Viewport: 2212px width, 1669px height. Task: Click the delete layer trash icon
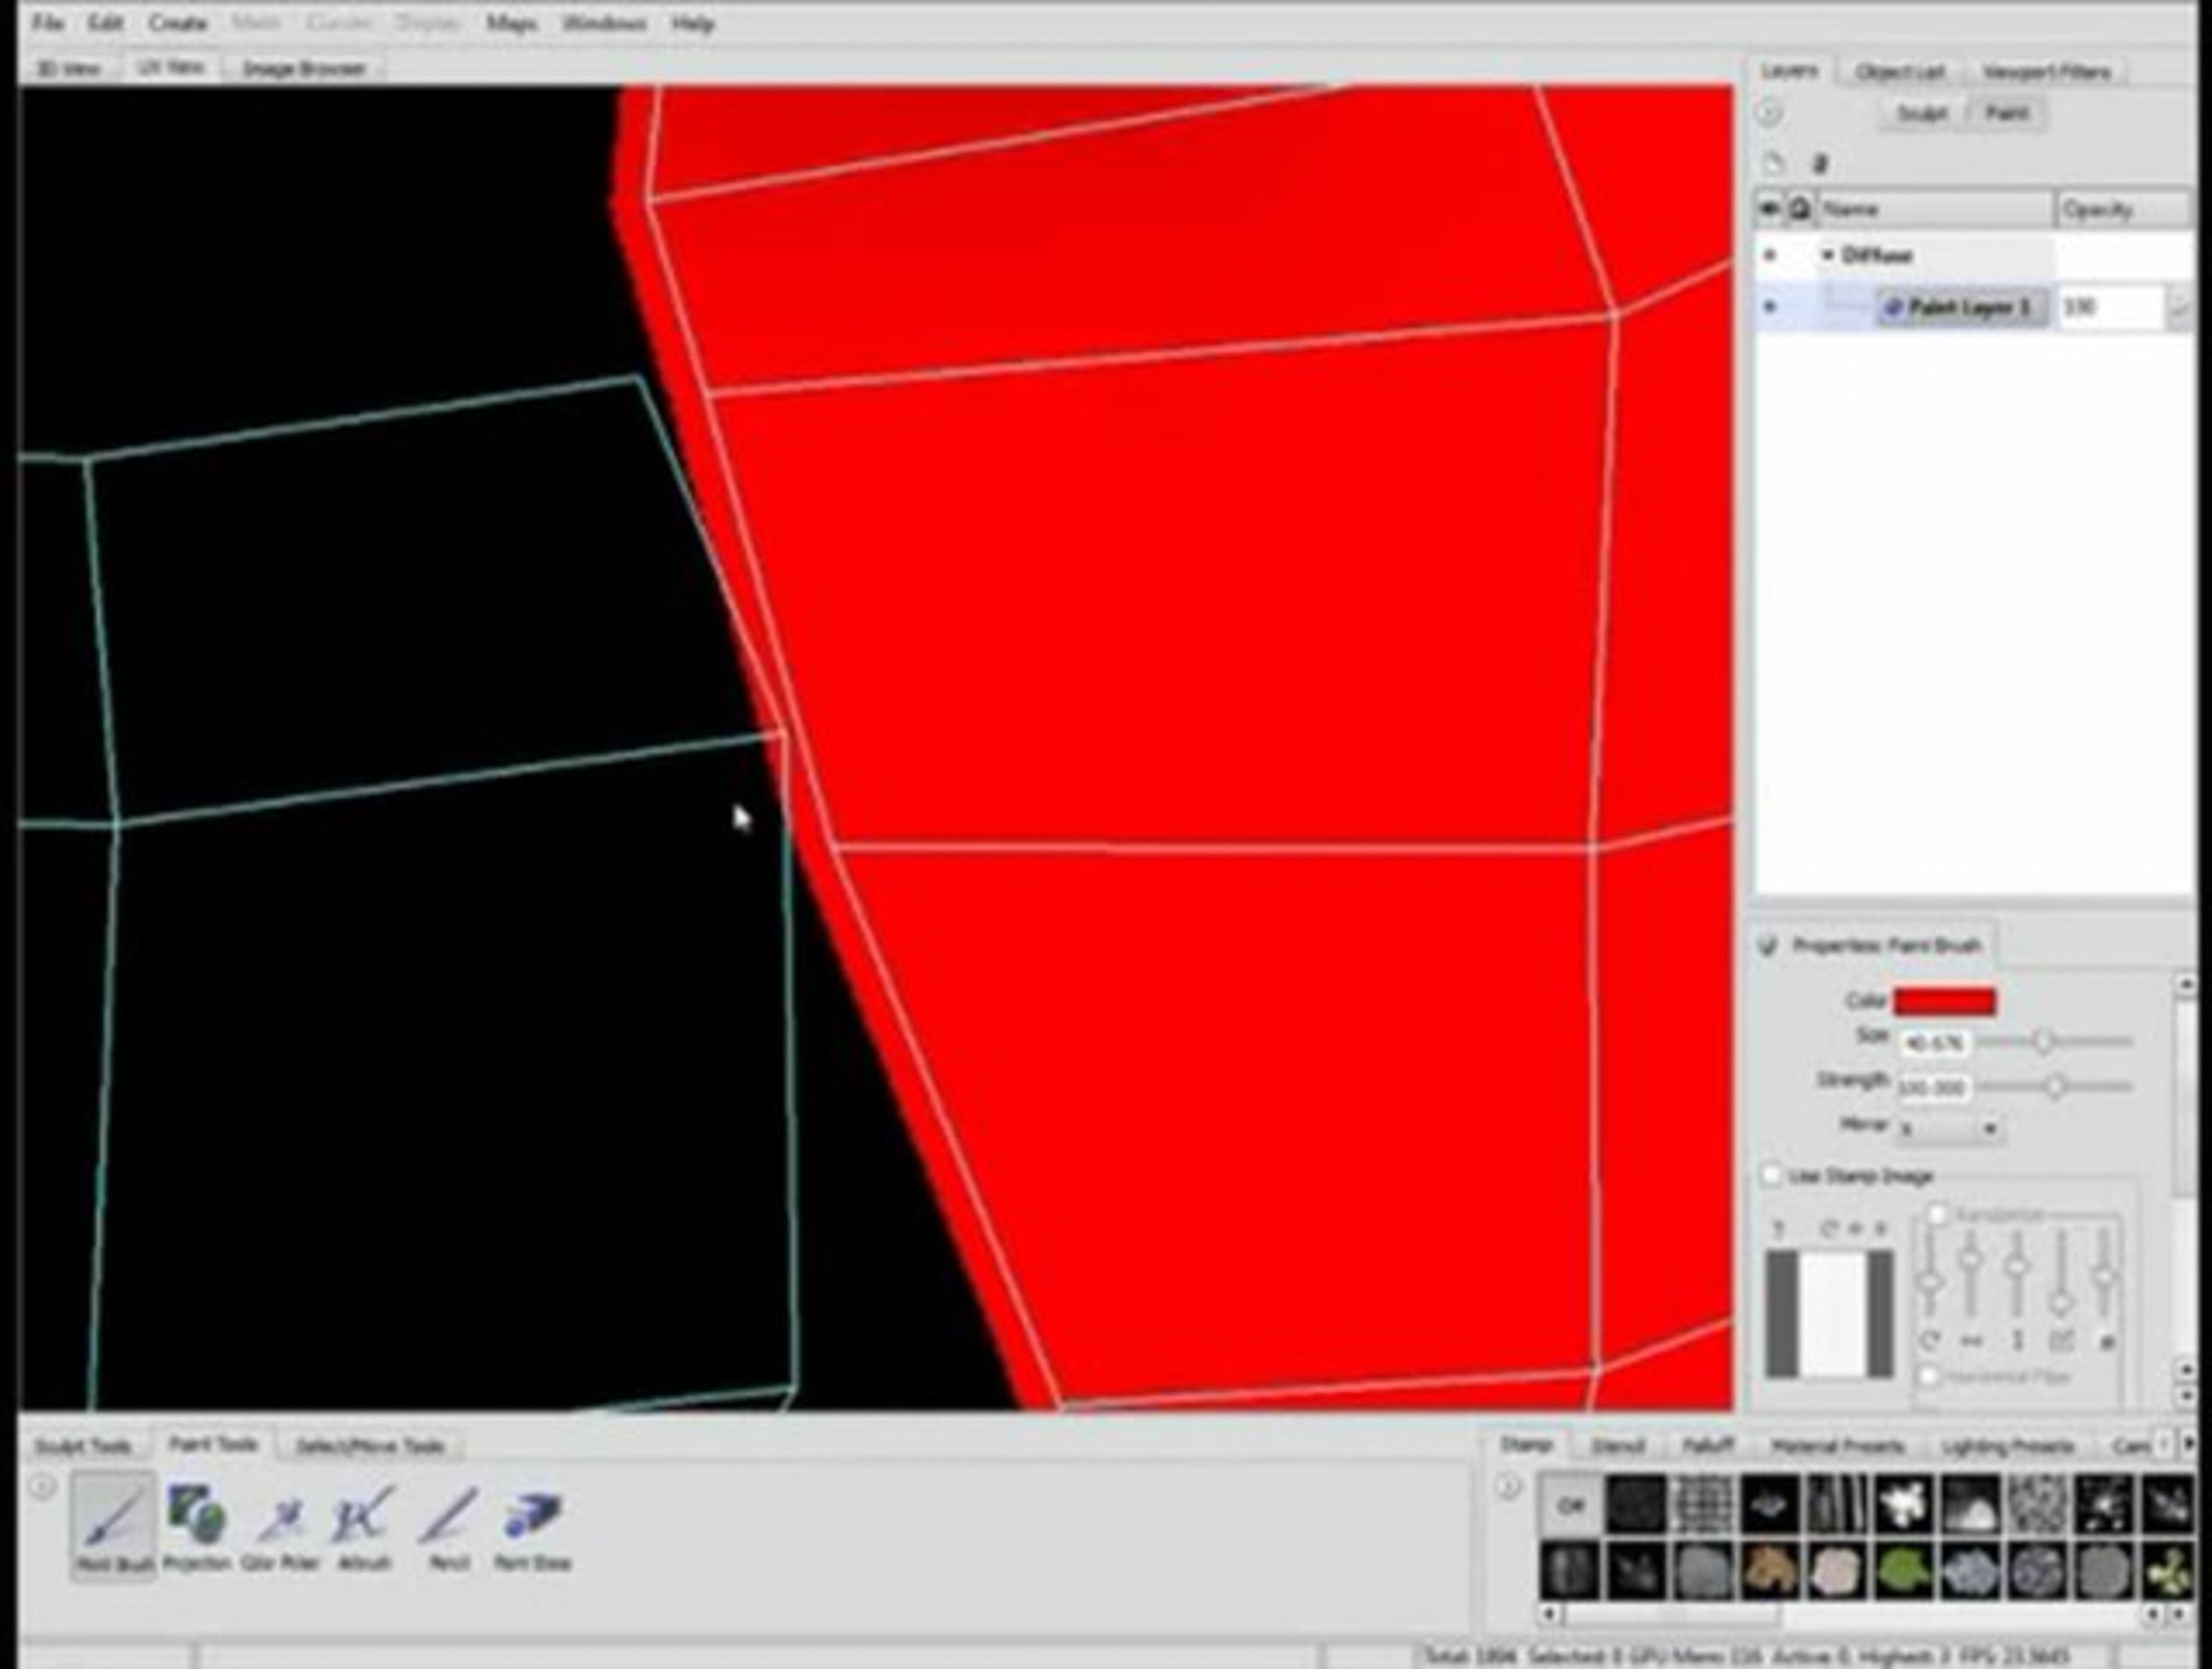[x=1821, y=164]
